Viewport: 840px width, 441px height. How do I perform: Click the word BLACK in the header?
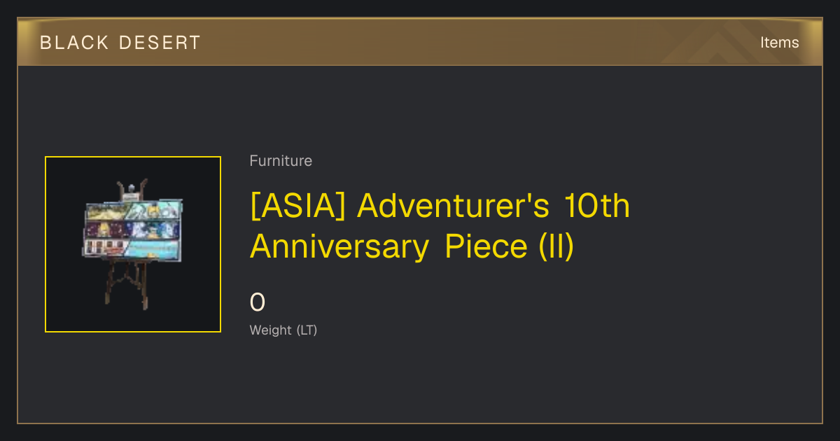pos(74,43)
